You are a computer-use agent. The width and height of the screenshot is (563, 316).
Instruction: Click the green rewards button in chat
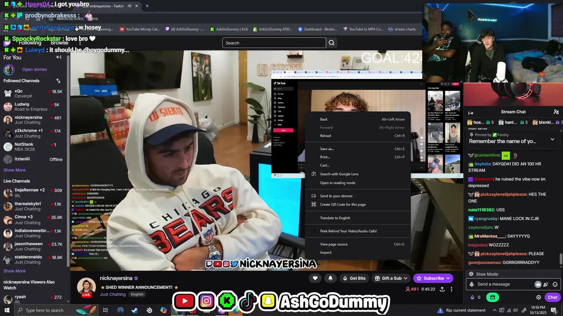point(492,297)
